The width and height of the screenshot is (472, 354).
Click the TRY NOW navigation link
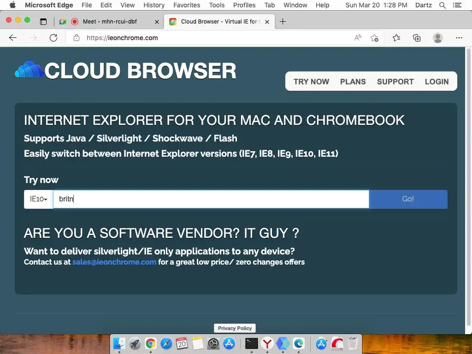[311, 82]
